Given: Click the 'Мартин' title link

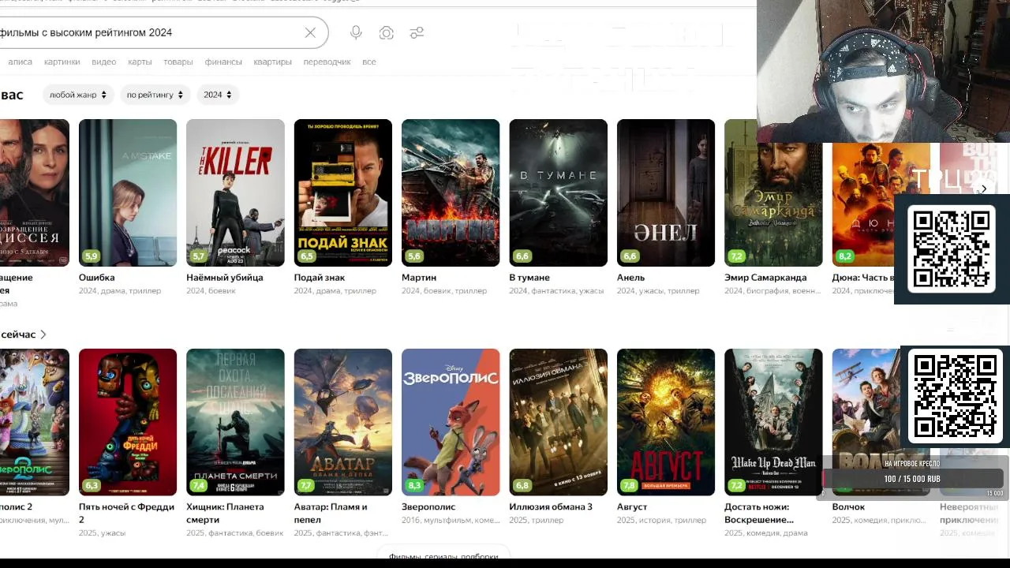Looking at the screenshot, I should pos(419,278).
